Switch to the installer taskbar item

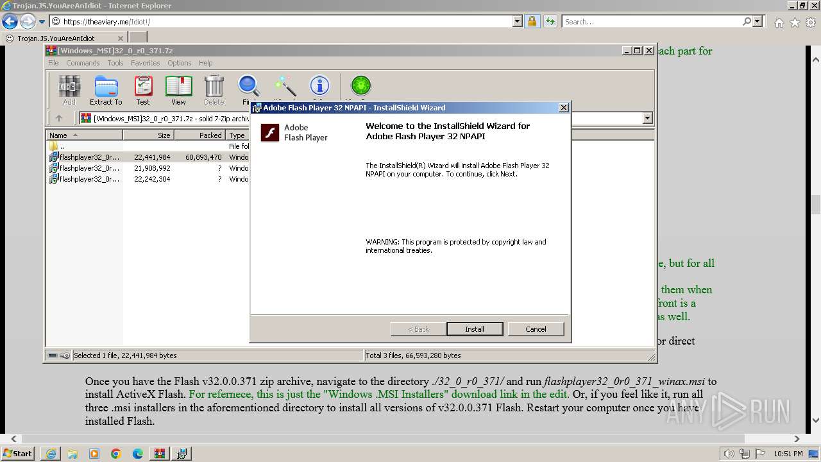pyautogui.click(x=182, y=454)
